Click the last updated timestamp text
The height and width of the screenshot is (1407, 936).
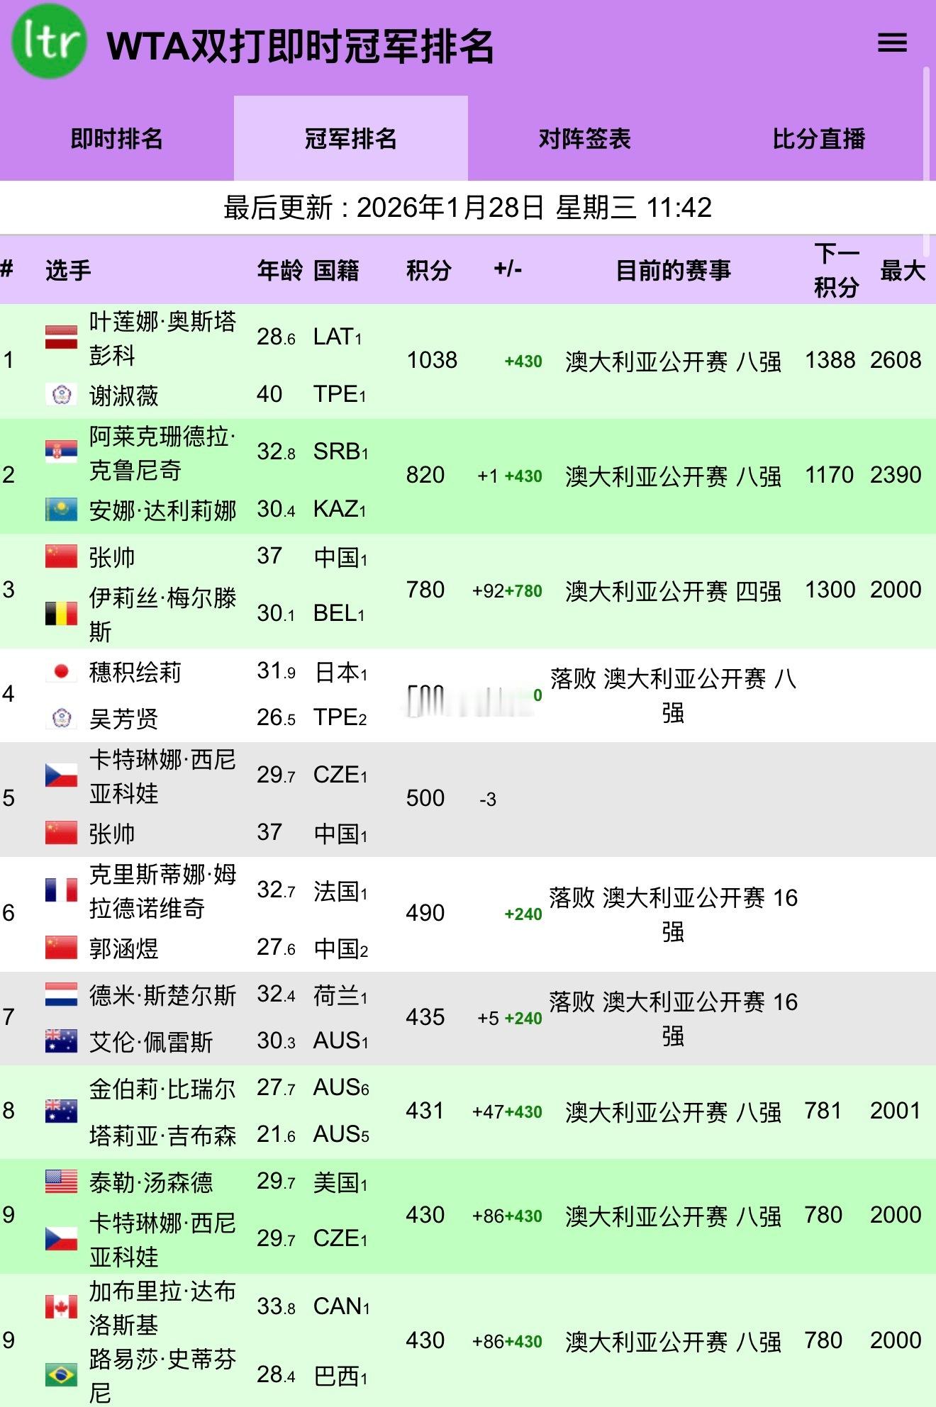point(468,208)
